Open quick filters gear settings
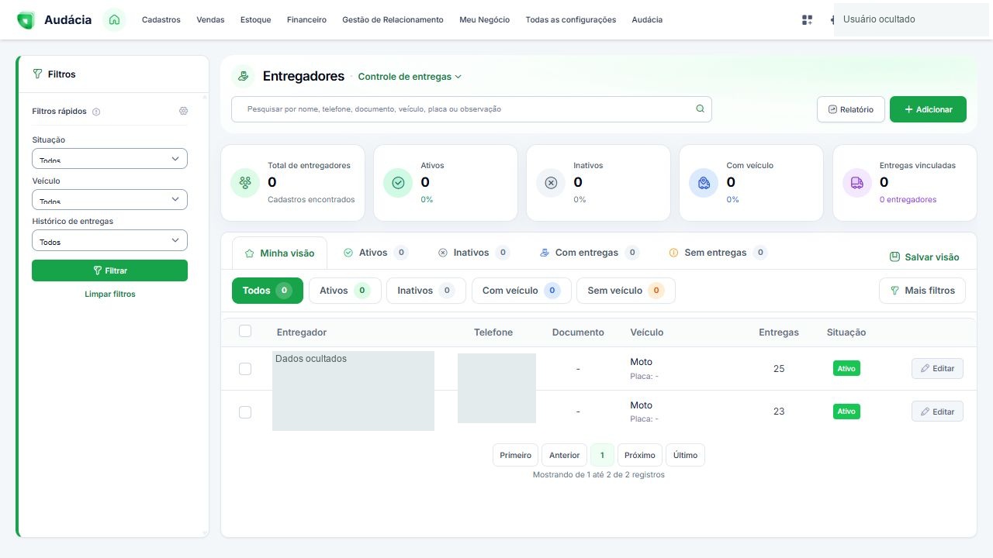This screenshot has height=558, width=993. pos(183,111)
